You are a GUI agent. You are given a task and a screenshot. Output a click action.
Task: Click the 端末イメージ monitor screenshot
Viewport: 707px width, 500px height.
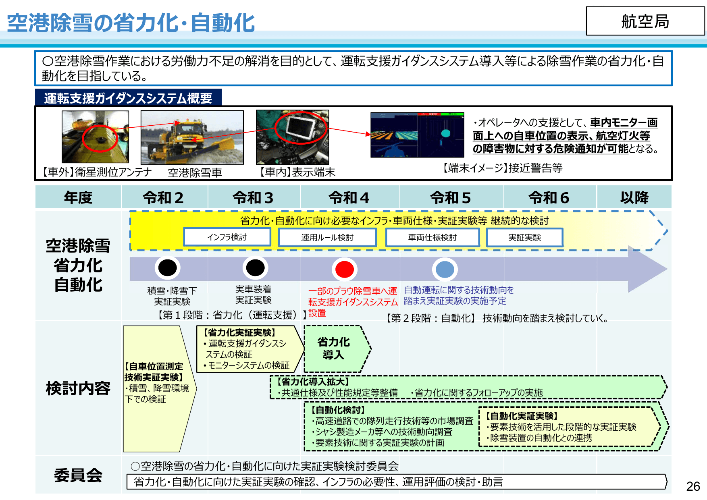[417, 136]
